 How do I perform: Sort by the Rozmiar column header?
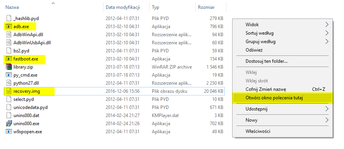coord(206,7)
